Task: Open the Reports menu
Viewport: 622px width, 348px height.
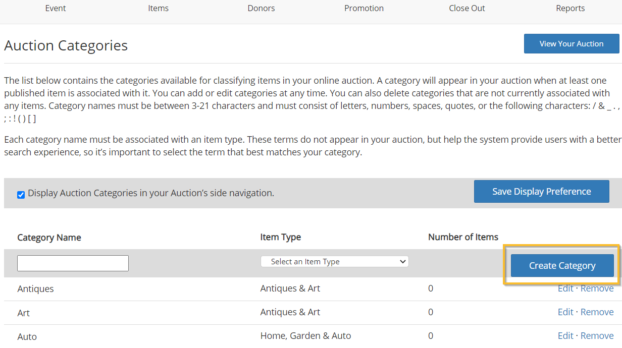Action: (571, 8)
